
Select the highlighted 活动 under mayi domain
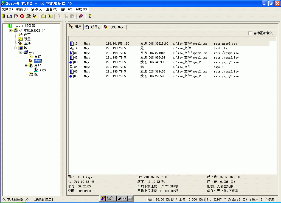pos(38,61)
